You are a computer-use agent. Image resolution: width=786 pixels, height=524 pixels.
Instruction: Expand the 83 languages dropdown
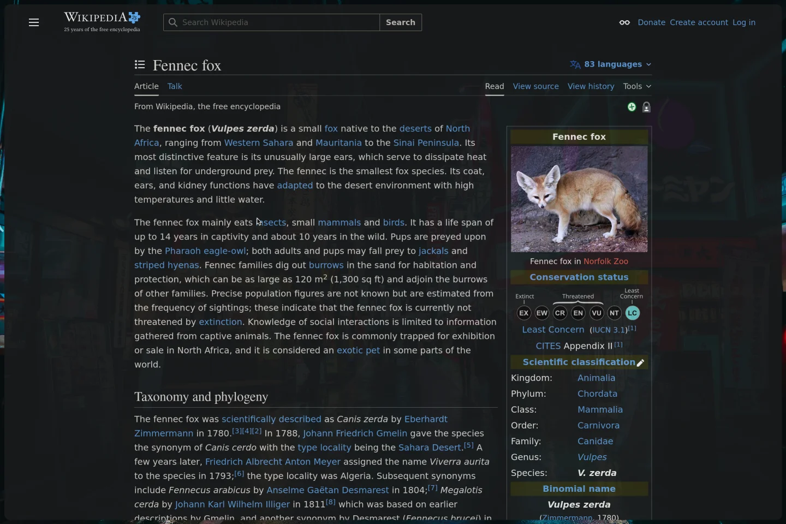(x=614, y=64)
